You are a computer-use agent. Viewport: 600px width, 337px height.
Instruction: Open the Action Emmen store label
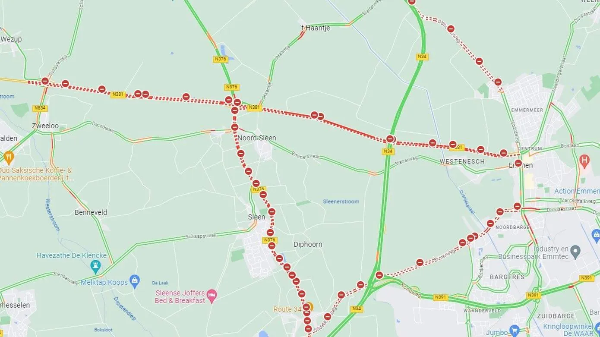tap(577, 191)
